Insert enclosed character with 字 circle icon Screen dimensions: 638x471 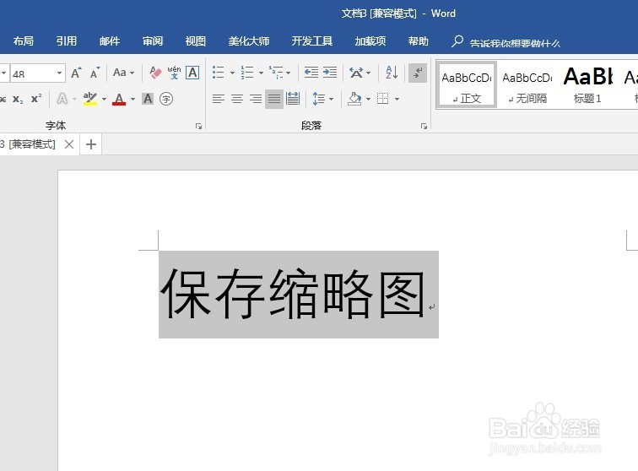pyautogui.click(x=166, y=99)
